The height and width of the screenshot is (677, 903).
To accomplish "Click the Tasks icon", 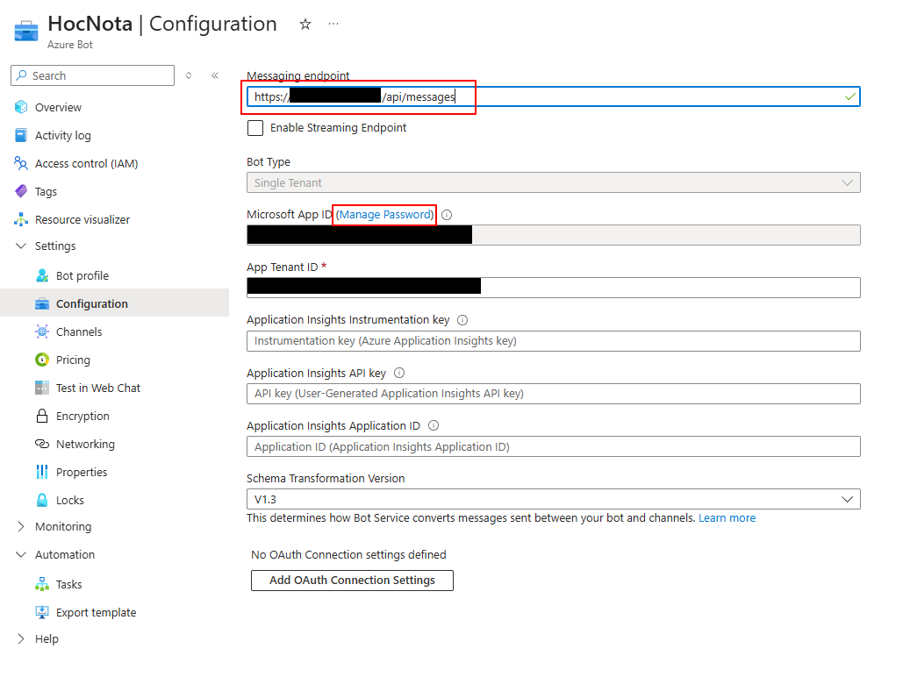I will (x=42, y=584).
